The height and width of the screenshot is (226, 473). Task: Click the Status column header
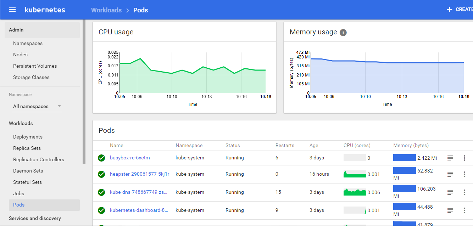233,145
